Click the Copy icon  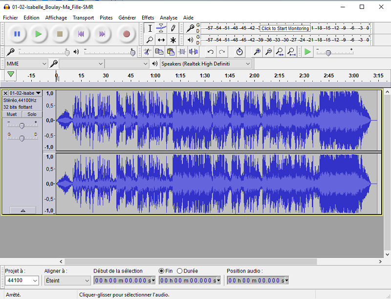(x=159, y=52)
